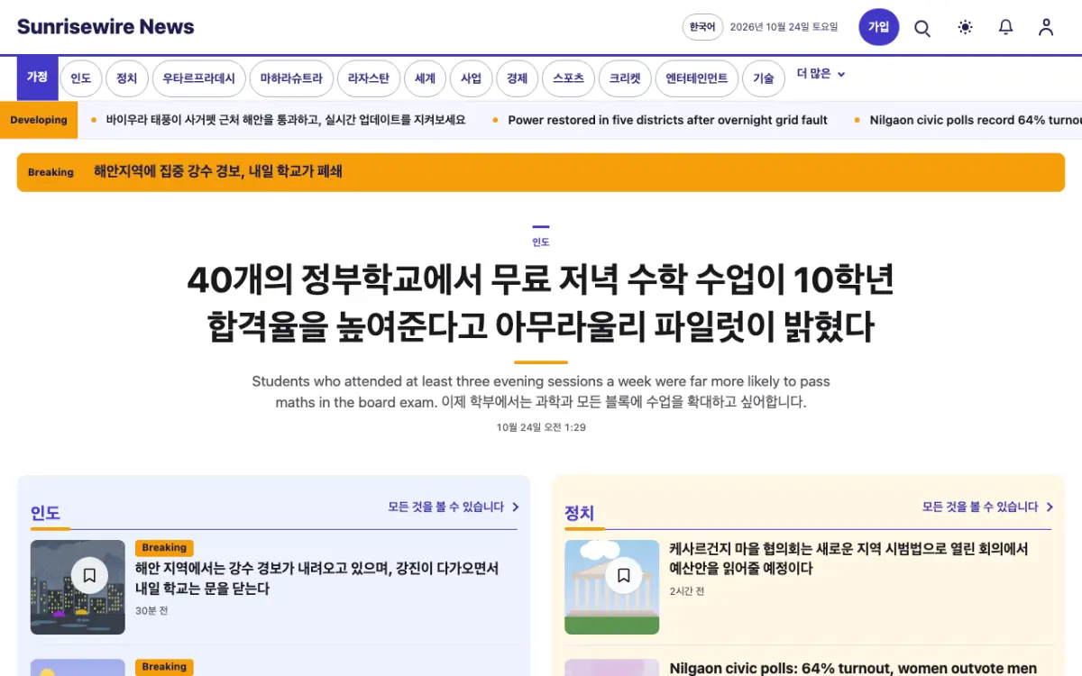Open the 정치 section heading
Screen dimensions: 1082x676
(580, 514)
